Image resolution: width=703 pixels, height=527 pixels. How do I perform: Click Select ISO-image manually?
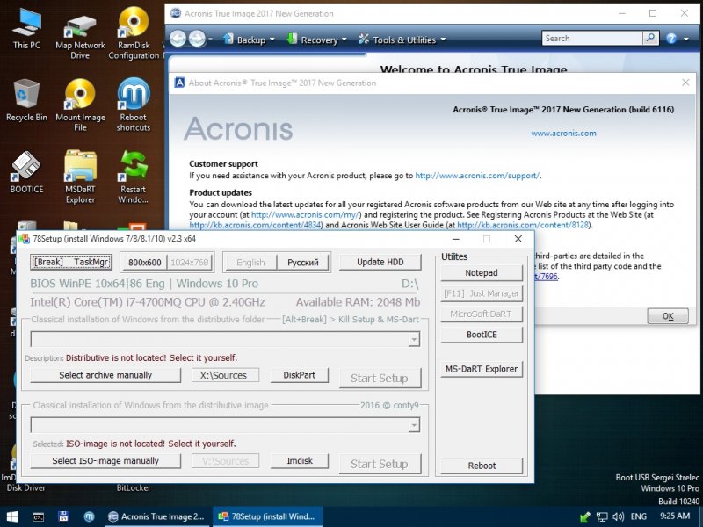coord(105,460)
